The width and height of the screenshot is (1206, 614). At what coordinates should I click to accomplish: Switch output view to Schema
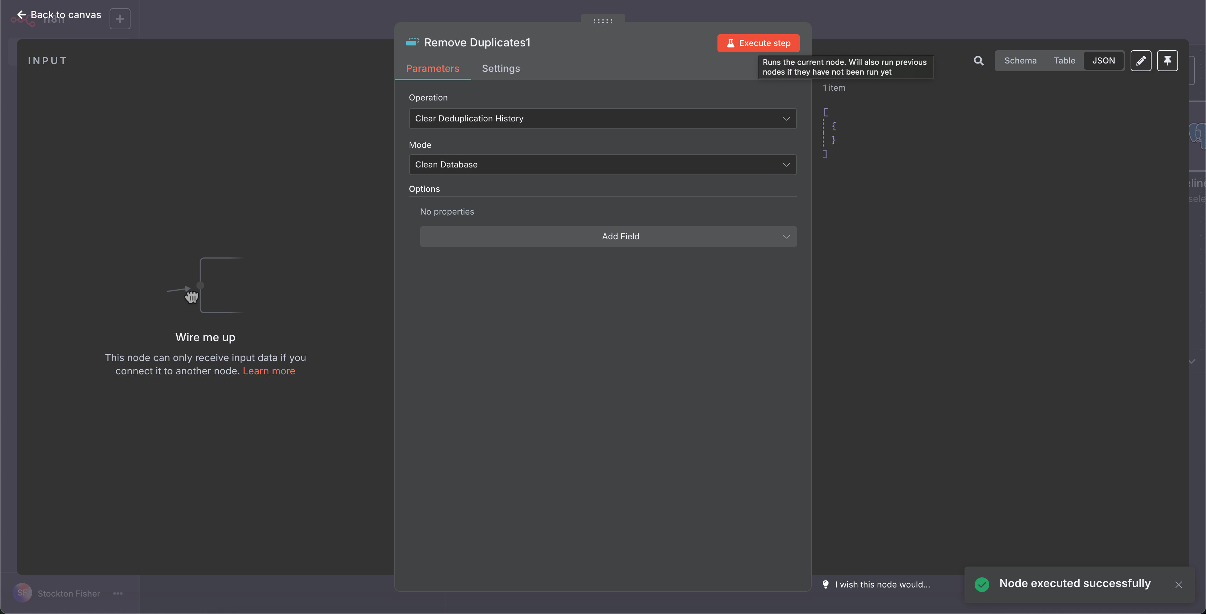1021,61
